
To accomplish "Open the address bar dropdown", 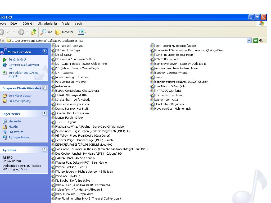I will click(x=249, y=40).
